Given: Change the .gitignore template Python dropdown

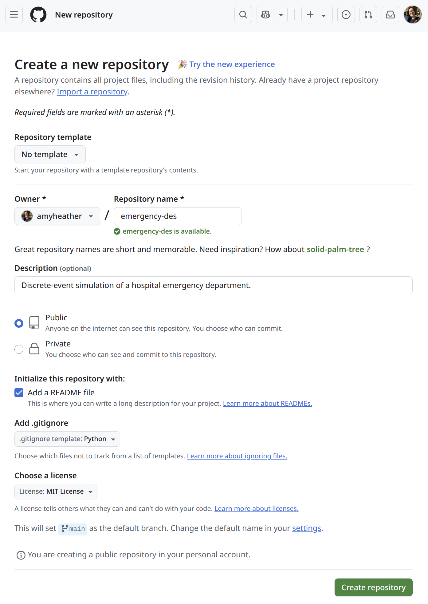Looking at the screenshot, I should click(67, 439).
